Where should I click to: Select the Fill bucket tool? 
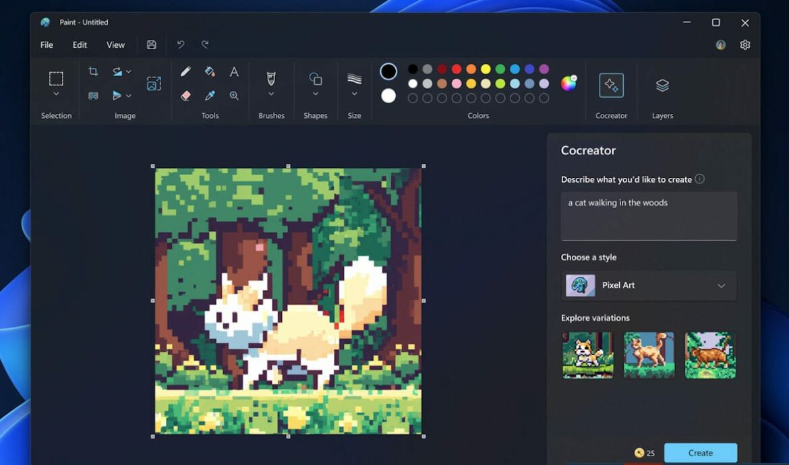pos(210,71)
